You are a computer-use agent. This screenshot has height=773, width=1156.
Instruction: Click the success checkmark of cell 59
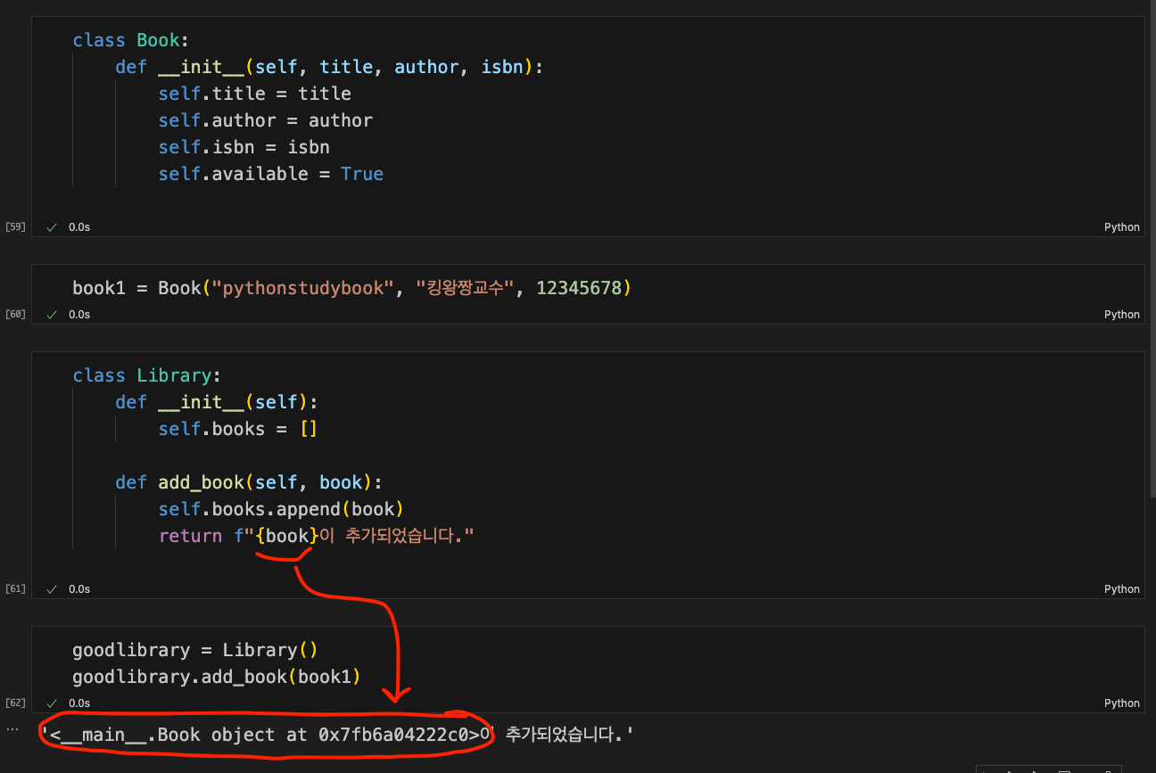click(52, 227)
